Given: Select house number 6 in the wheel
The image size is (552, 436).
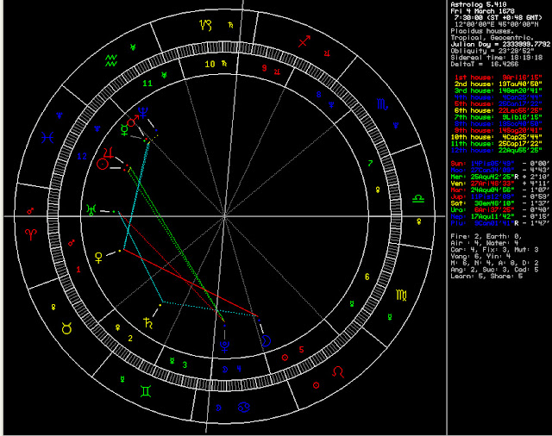Looking at the screenshot, I should tap(367, 277).
